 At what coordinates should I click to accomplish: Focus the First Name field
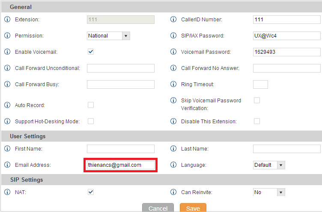point(121,149)
